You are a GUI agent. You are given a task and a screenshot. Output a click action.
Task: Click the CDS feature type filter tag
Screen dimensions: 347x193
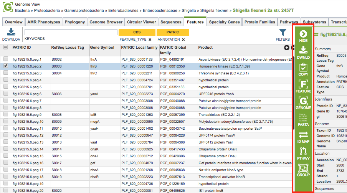[137, 32]
